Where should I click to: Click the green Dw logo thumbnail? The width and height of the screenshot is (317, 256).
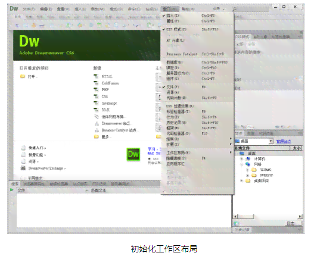(x=133, y=154)
